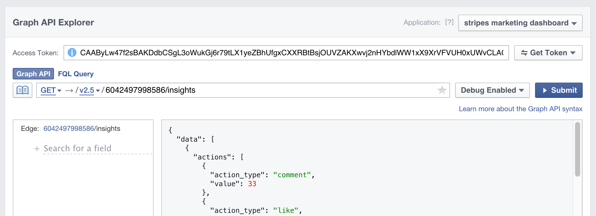This screenshot has height=216, width=596.
Task: Open the stripes marketing dashboard application dropdown
Action: [x=520, y=23]
